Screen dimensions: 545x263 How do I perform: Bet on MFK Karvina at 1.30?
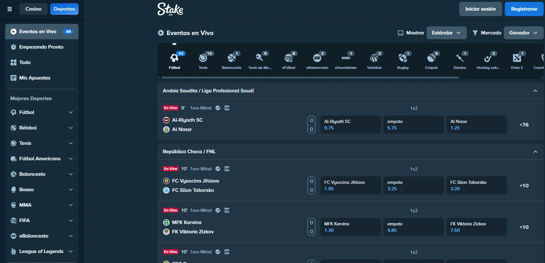351,227
